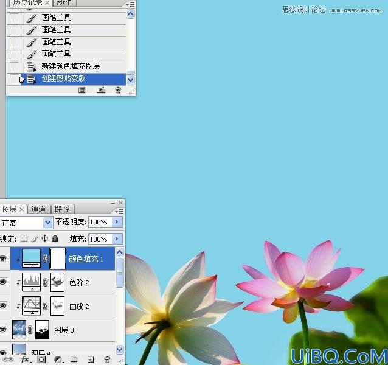Image resolution: width=388 pixels, height=365 pixels.
Task: Click the white mask thumbnail of 颜色填充 1
Action: tap(57, 259)
